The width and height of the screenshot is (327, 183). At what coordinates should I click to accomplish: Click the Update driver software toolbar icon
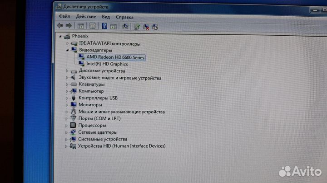point(137,27)
